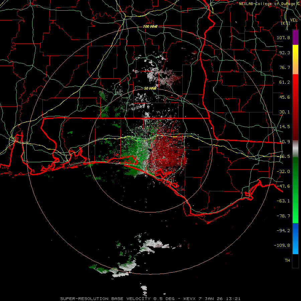Click the -94.2 velocity scale value
Viewport: 301px width, 301px height.
pyautogui.click(x=283, y=231)
